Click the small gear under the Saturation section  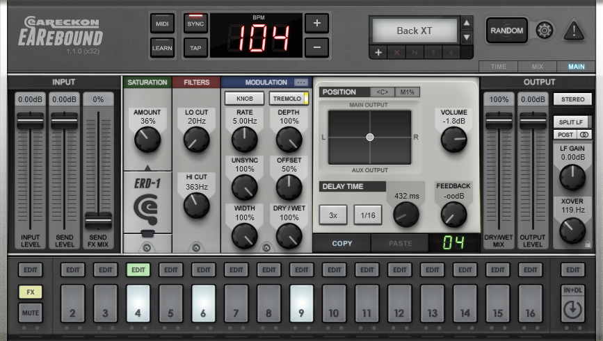point(147,247)
